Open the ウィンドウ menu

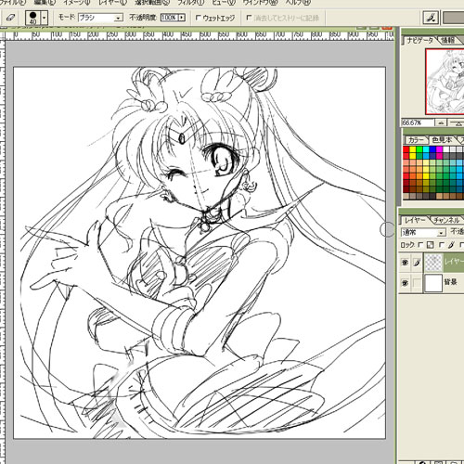[260, 3]
